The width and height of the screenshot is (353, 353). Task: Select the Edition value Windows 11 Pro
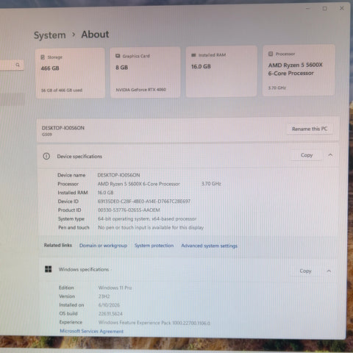(x=115, y=288)
